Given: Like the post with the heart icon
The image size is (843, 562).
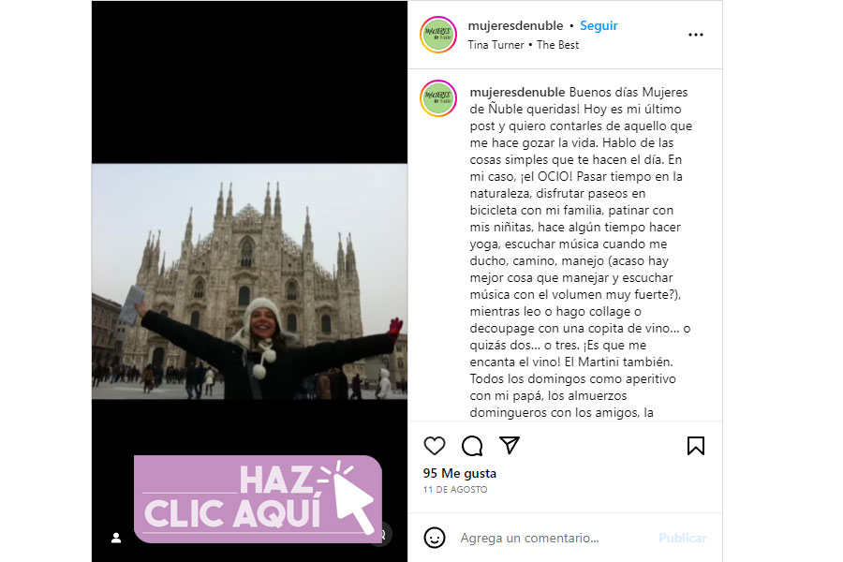Looking at the screenshot, I should pyautogui.click(x=435, y=446).
